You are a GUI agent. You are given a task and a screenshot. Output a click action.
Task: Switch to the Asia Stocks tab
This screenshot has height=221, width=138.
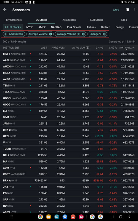pyautogui.click(x=69, y=20)
